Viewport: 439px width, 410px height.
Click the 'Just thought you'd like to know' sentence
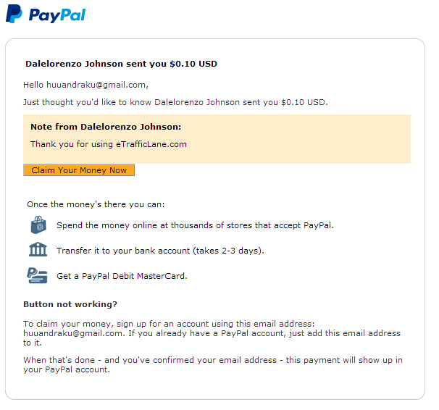click(x=175, y=102)
